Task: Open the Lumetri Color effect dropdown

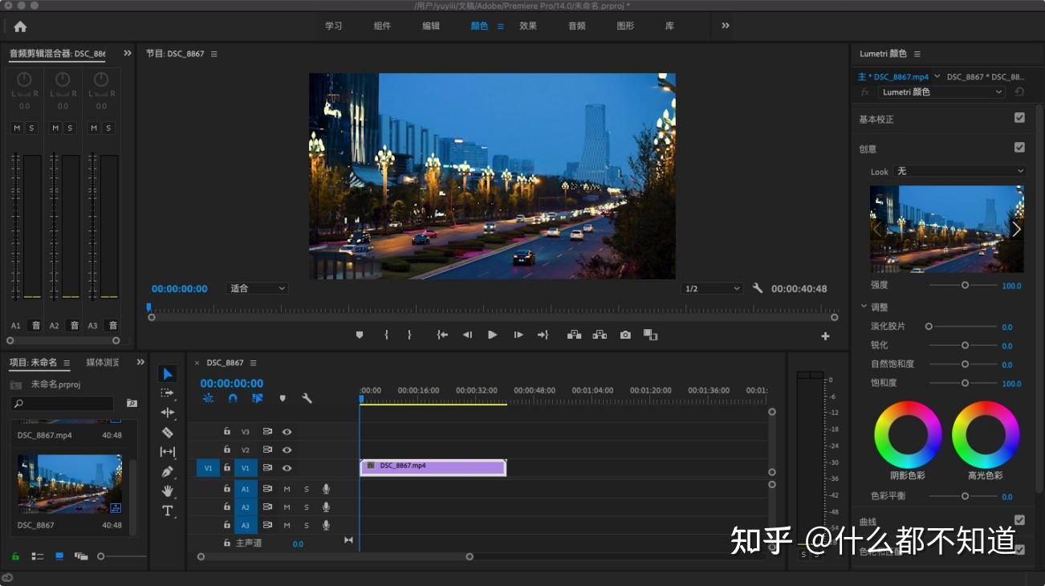Action: [941, 92]
